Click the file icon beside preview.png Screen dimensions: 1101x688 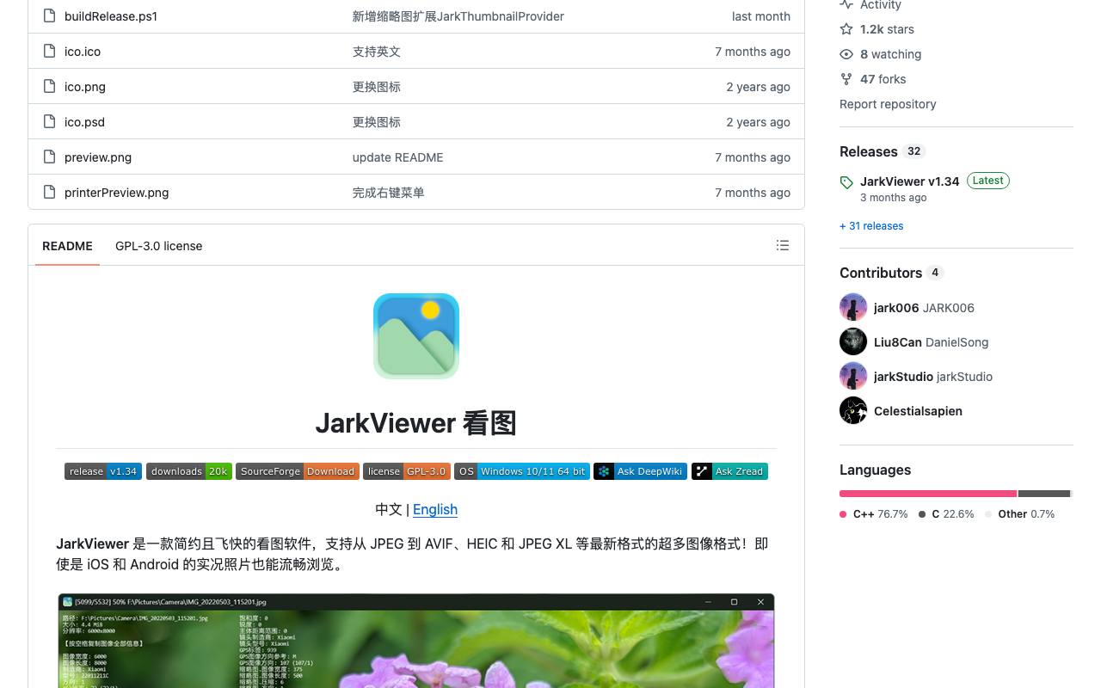click(x=49, y=157)
